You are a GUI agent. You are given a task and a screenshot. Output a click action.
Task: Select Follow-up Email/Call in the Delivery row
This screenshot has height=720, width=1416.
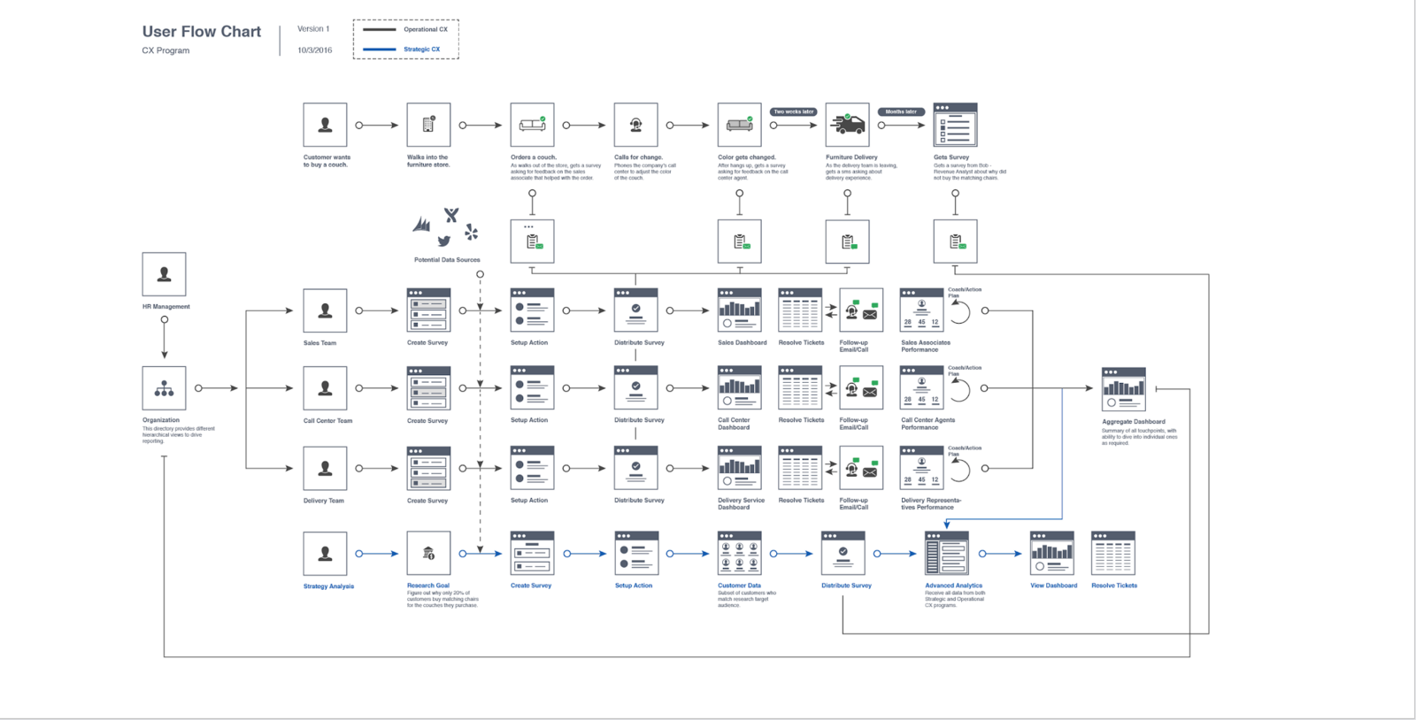click(861, 468)
